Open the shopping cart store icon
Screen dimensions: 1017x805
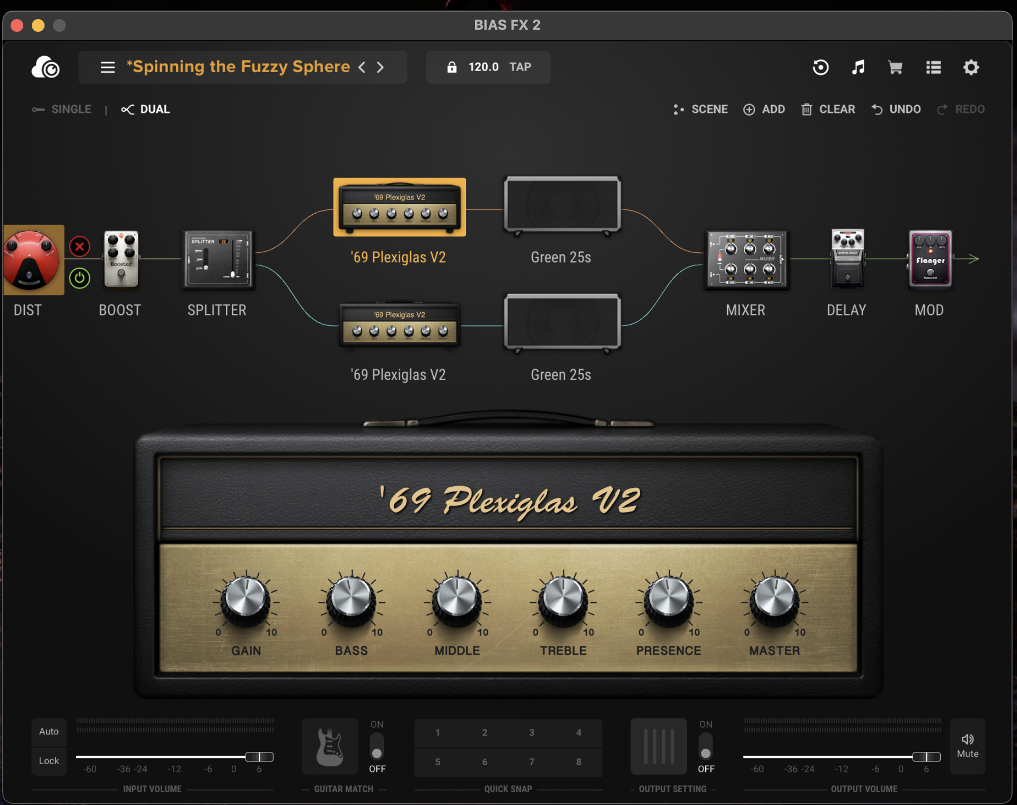click(895, 67)
